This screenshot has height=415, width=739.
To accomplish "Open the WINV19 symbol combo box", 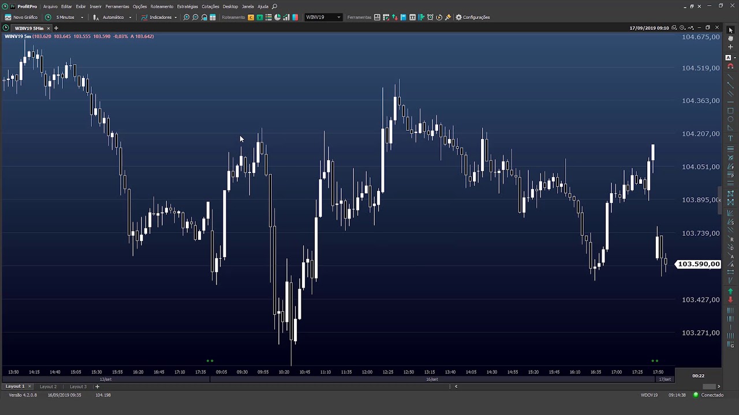I will tap(323, 17).
